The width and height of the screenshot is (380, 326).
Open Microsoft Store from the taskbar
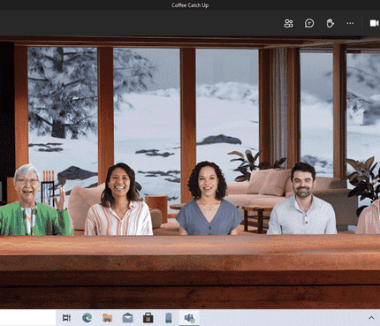coord(148,318)
